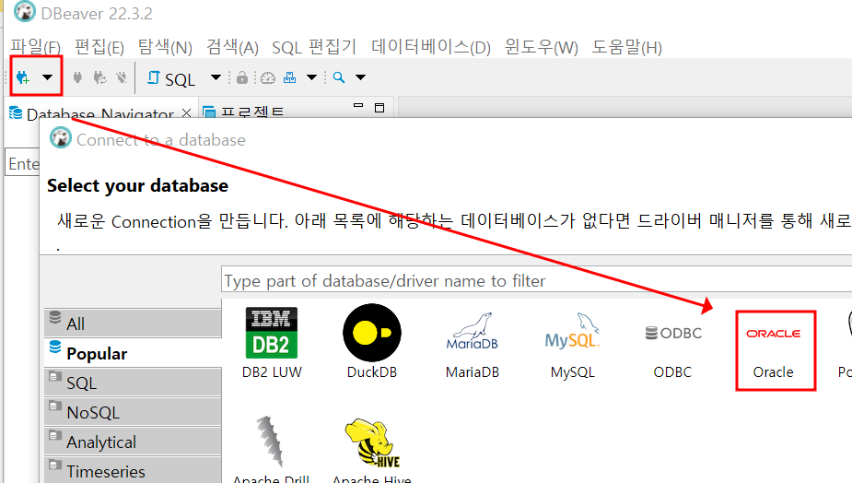Click the Disconnect icon in toolbar
Screen dimensions: 852x483
(x=122, y=77)
